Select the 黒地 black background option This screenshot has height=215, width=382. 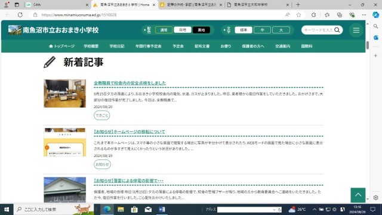coord(201,30)
